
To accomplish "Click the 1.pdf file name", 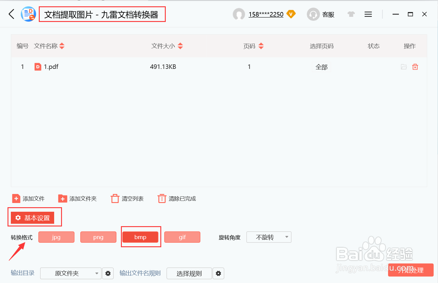I will pos(51,67).
